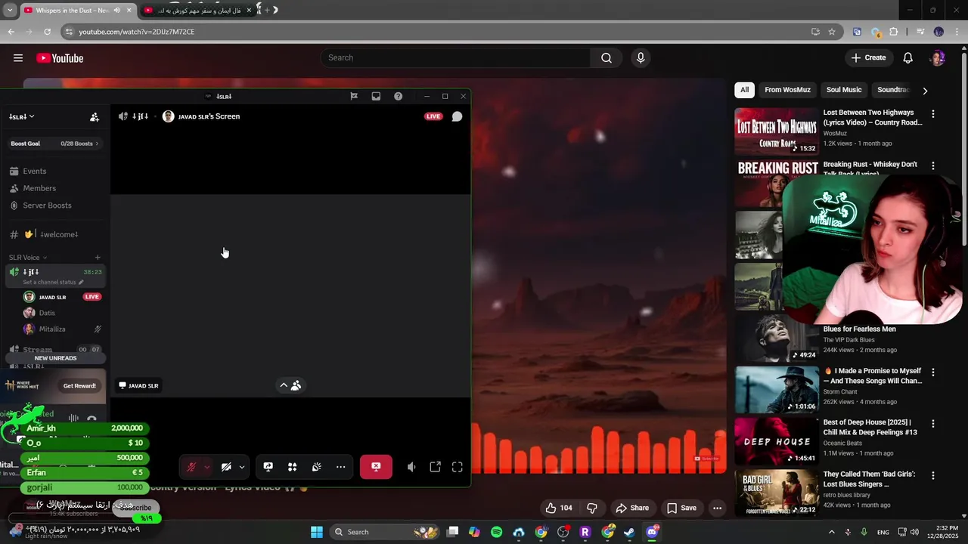The image size is (968, 544).
Task: Show the voice channel chat bubble
Action: click(x=457, y=116)
